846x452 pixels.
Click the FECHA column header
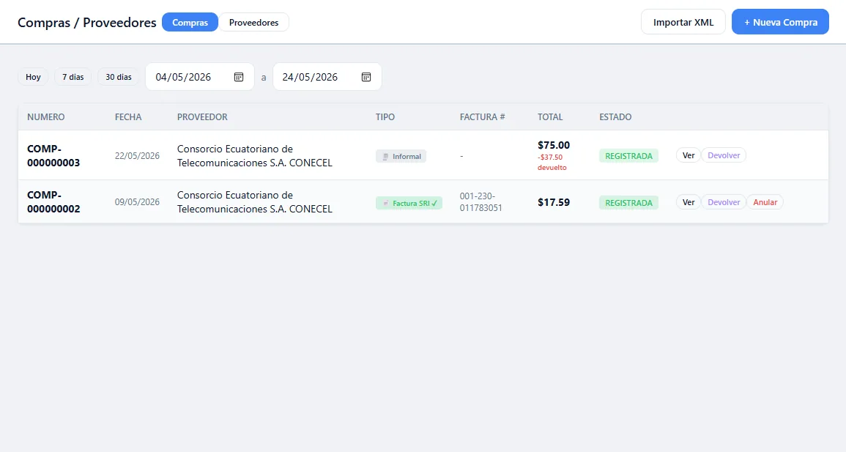pos(128,117)
